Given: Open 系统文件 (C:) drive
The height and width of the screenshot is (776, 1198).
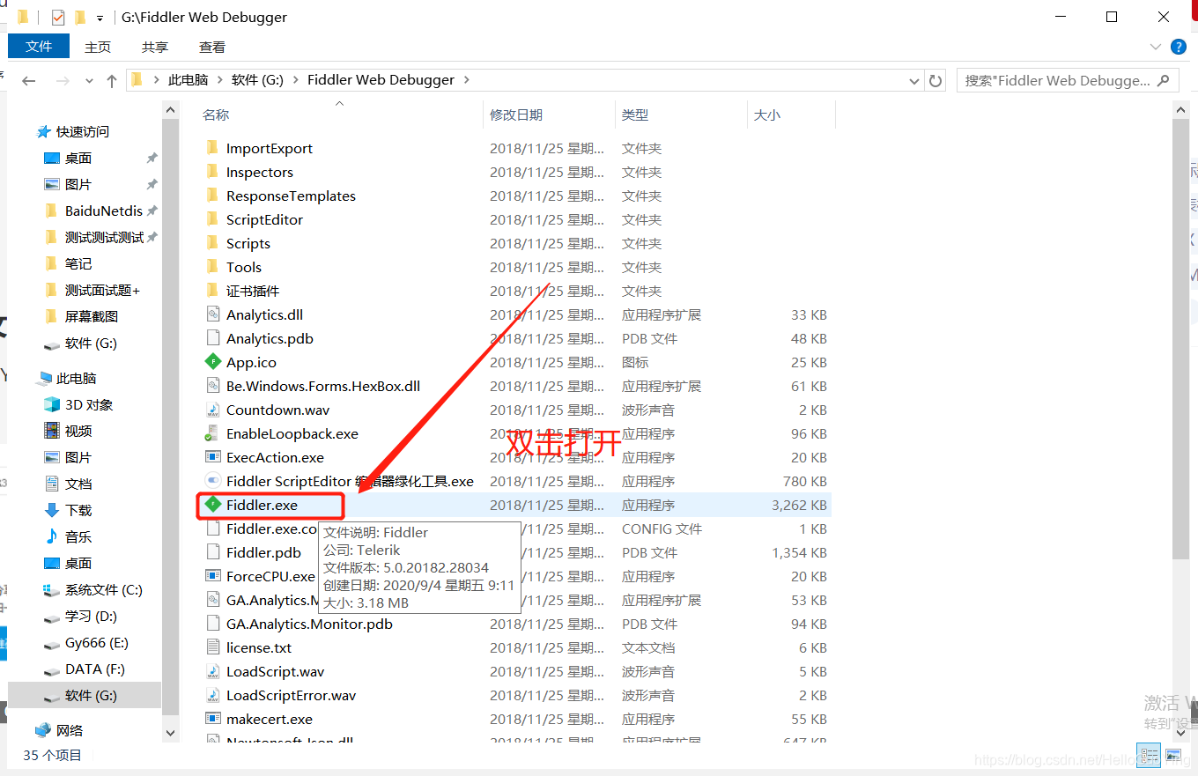Looking at the screenshot, I should 103,589.
